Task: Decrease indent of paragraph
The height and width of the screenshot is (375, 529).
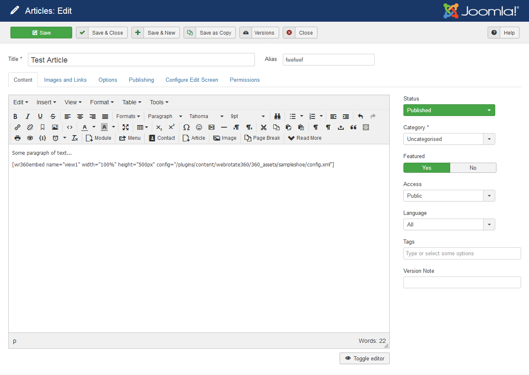Action: [x=333, y=116]
